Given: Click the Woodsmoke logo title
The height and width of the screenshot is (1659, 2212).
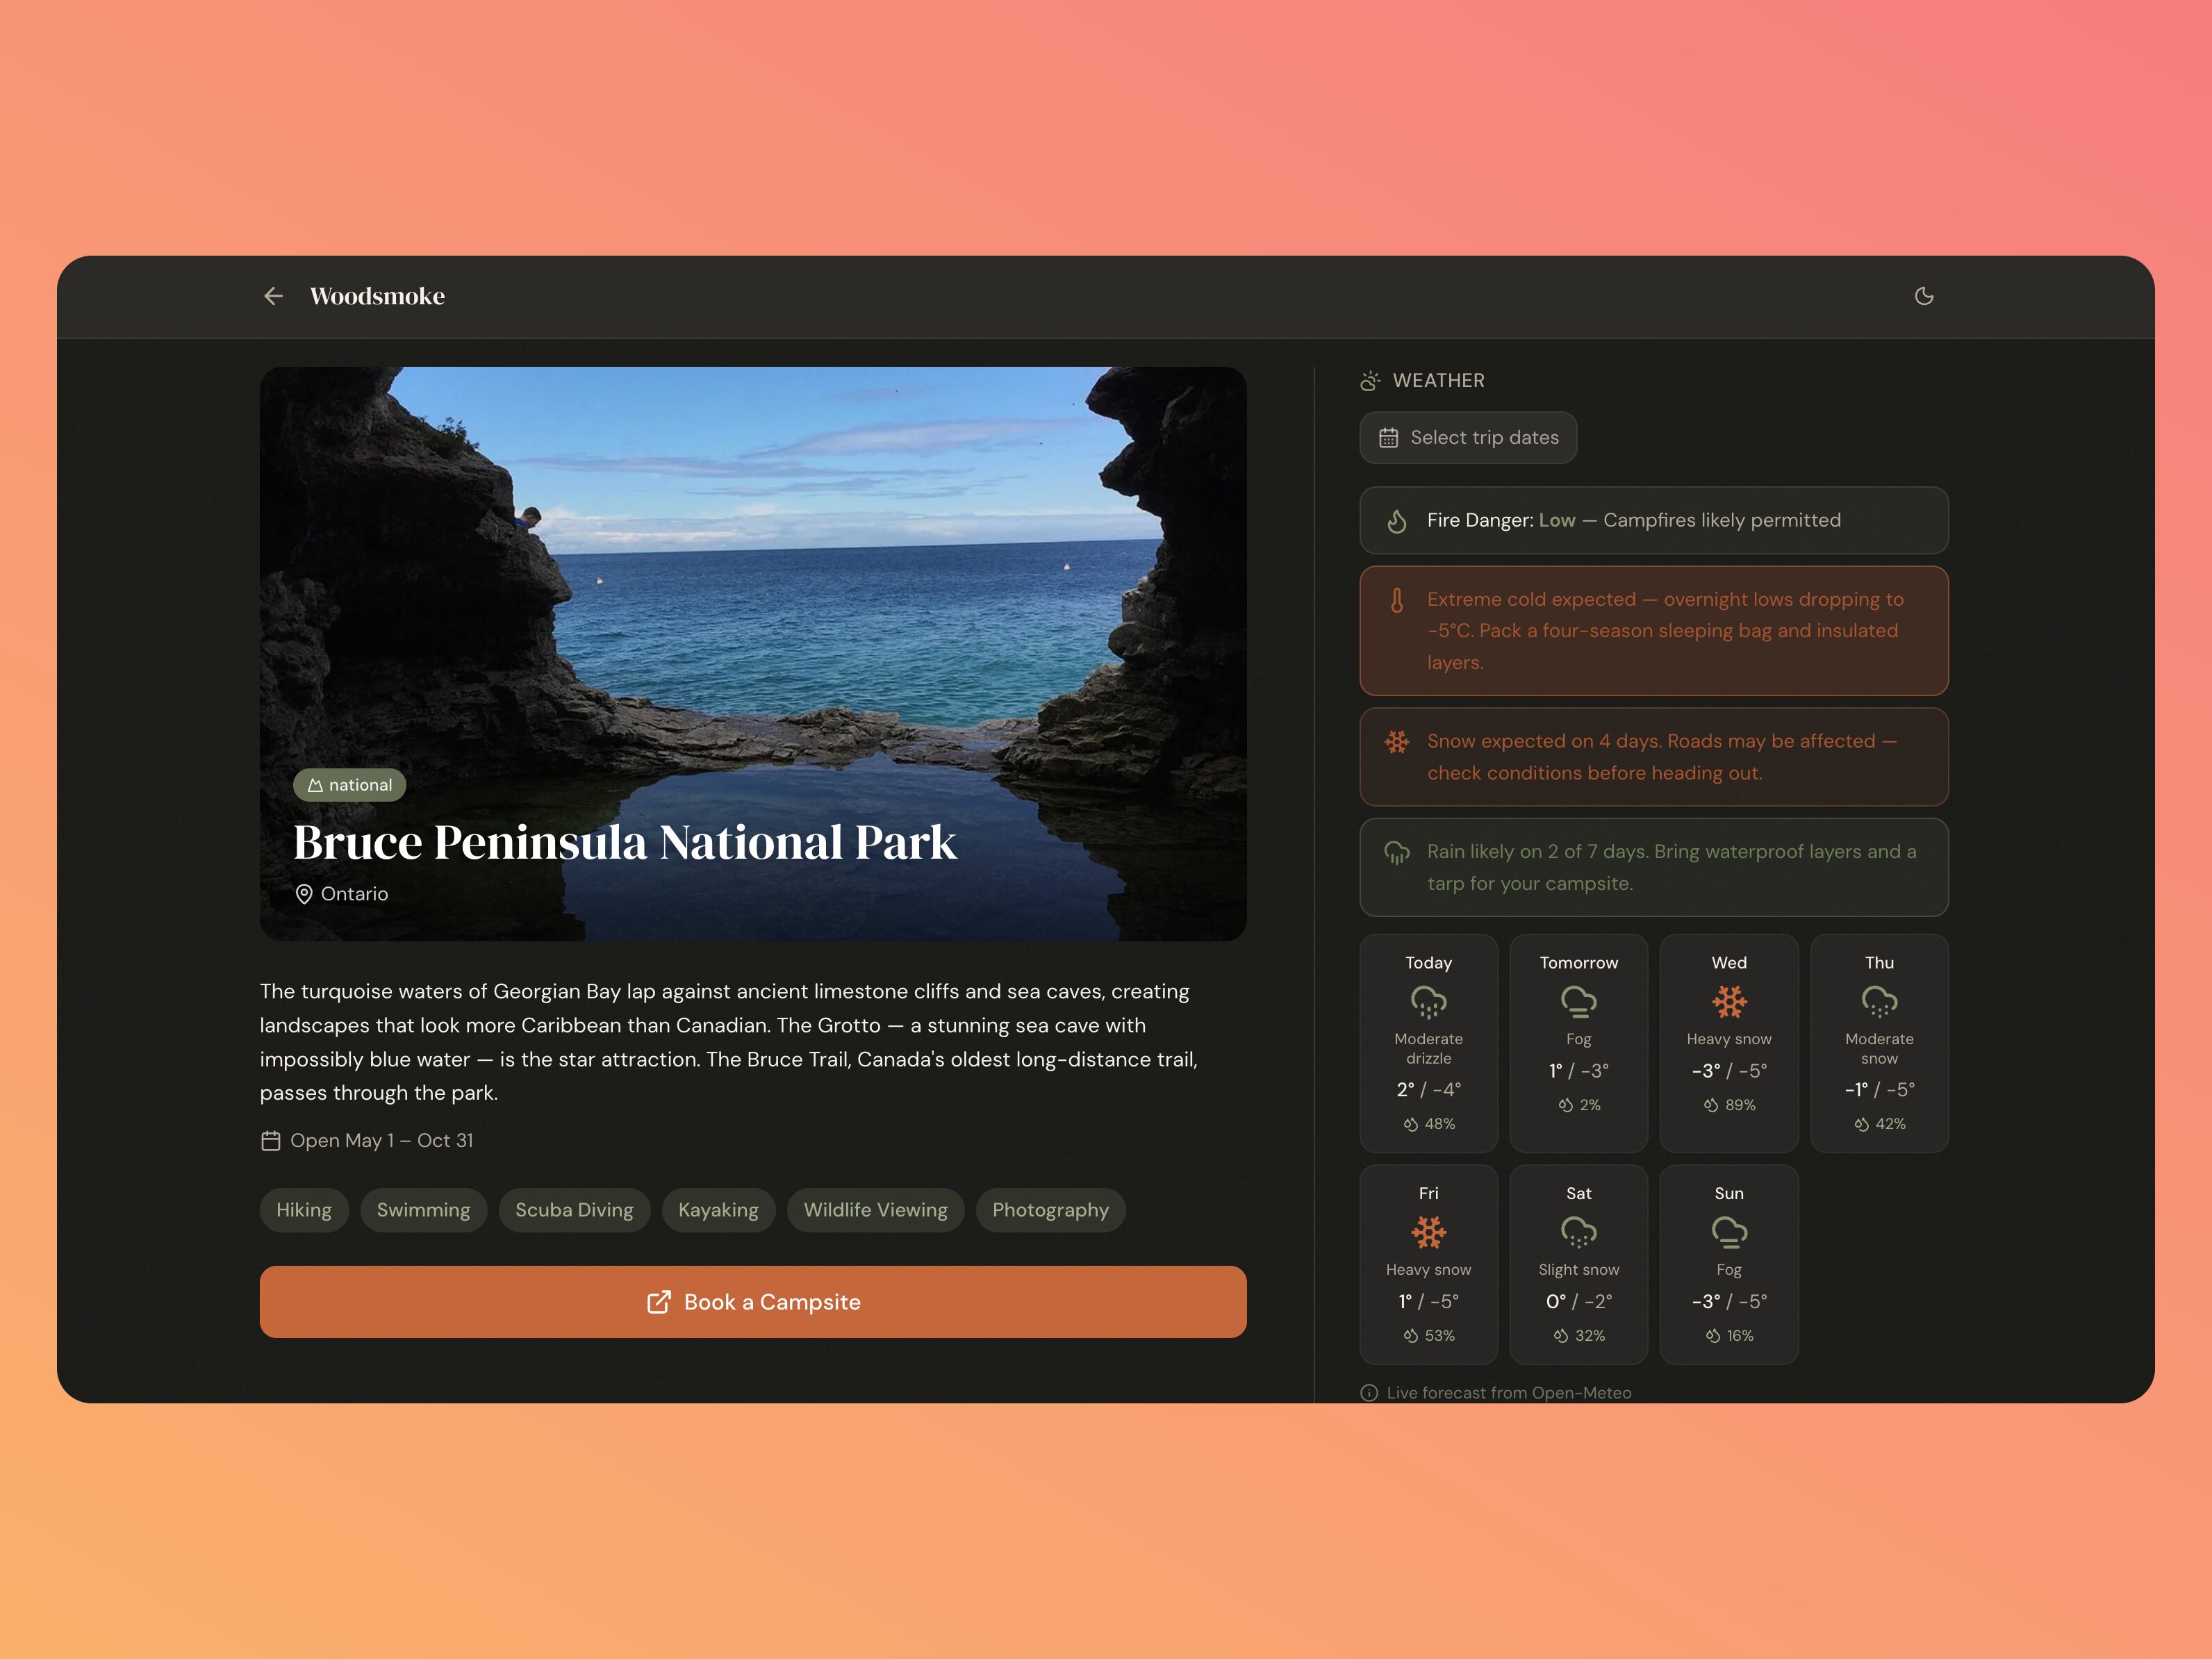Looking at the screenshot, I should (377, 296).
